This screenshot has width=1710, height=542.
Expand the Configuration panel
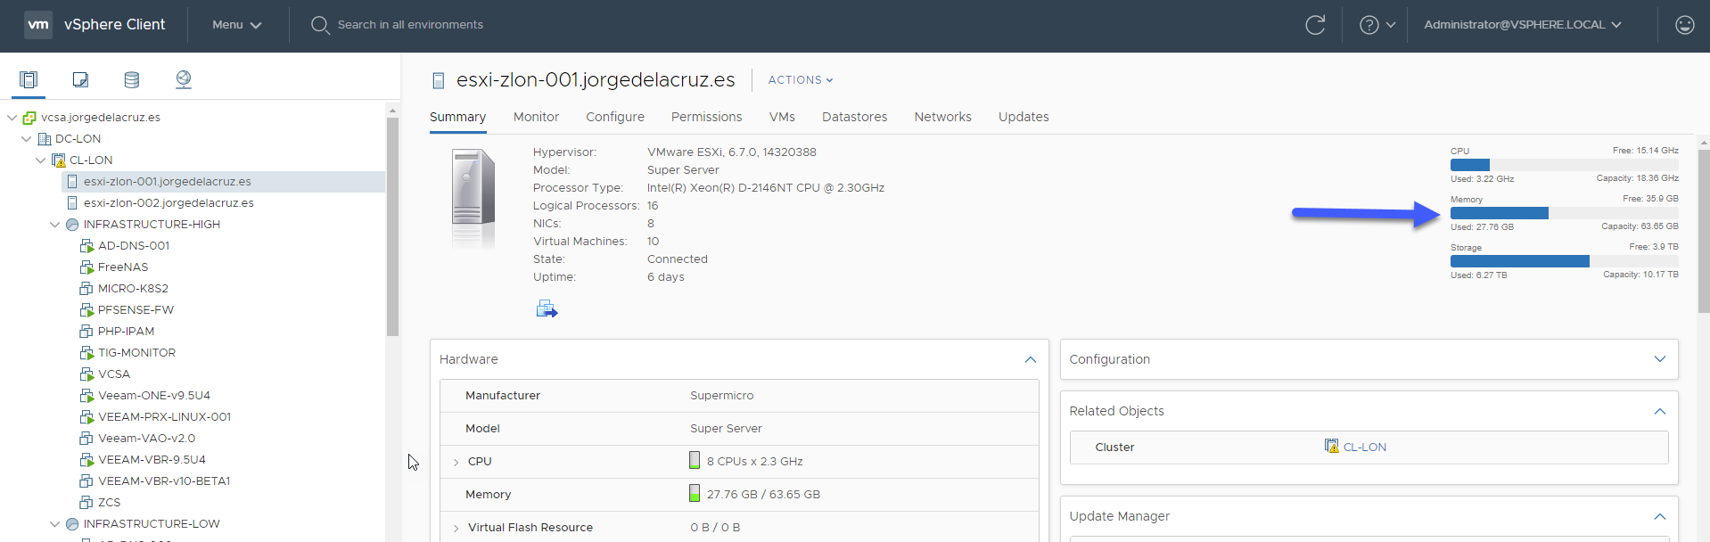pyautogui.click(x=1660, y=359)
